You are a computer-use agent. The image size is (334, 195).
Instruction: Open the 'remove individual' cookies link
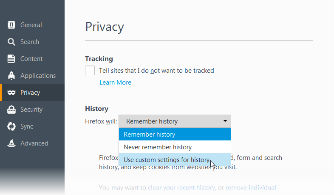(251, 188)
